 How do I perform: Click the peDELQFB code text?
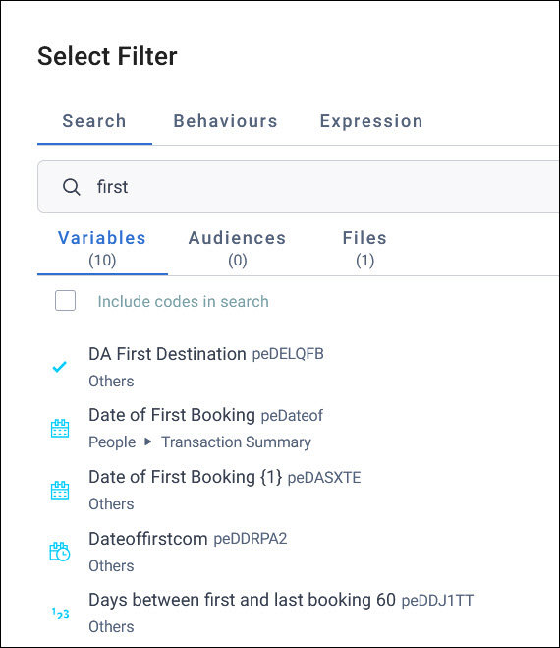(x=288, y=354)
